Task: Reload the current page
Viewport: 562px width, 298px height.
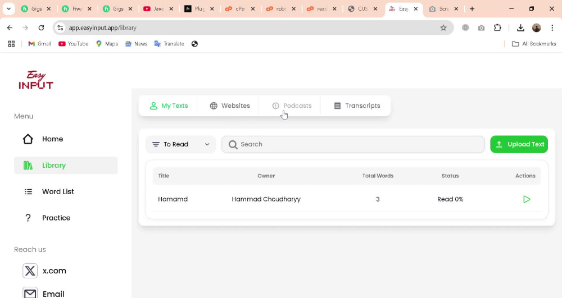Action: coord(41,27)
